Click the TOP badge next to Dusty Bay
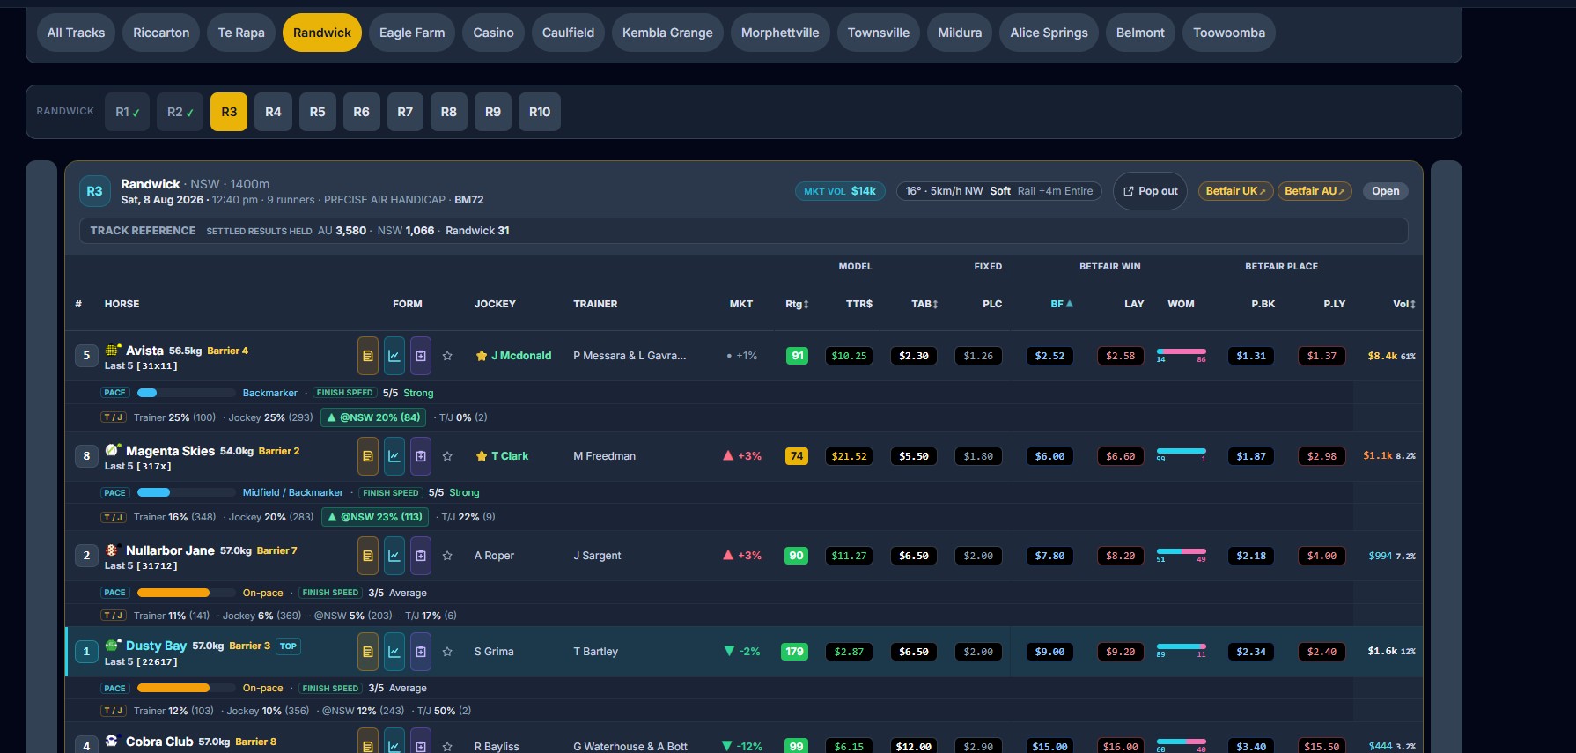The image size is (1576, 753). click(288, 646)
